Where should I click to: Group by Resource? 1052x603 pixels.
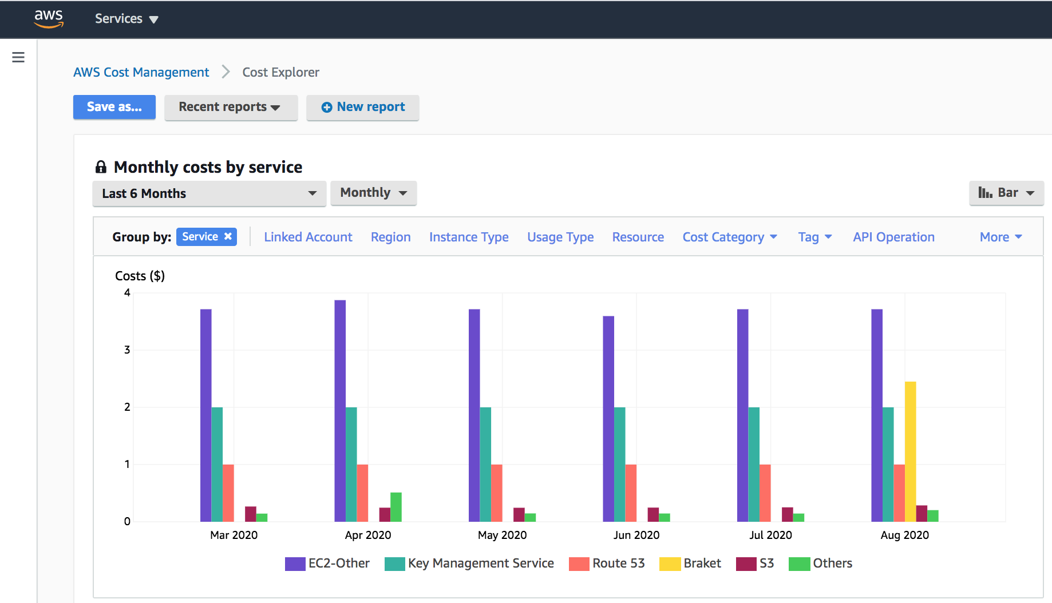(638, 237)
